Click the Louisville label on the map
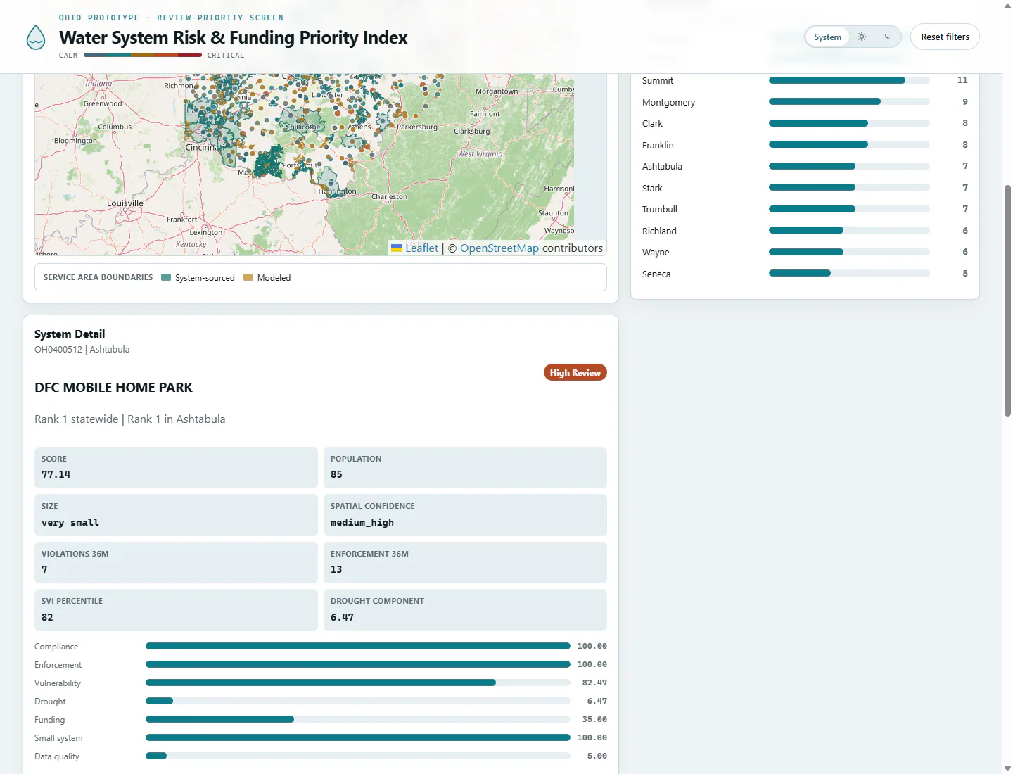The image size is (1013, 774). click(125, 203)
